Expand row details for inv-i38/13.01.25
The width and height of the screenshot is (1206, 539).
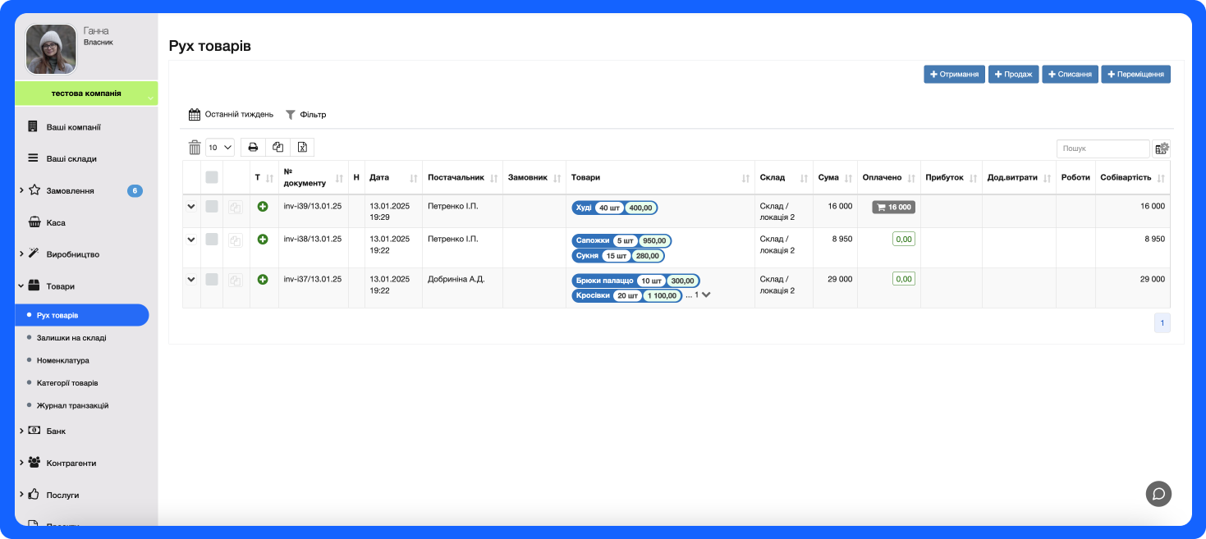click(191, 240)
